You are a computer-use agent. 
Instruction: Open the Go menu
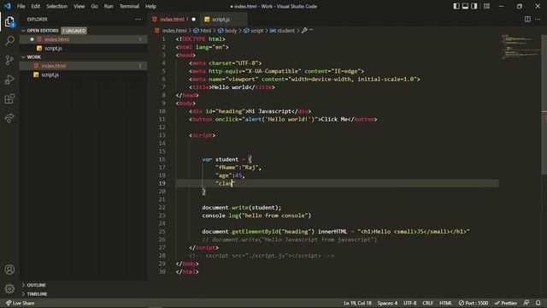pos(95,6)
